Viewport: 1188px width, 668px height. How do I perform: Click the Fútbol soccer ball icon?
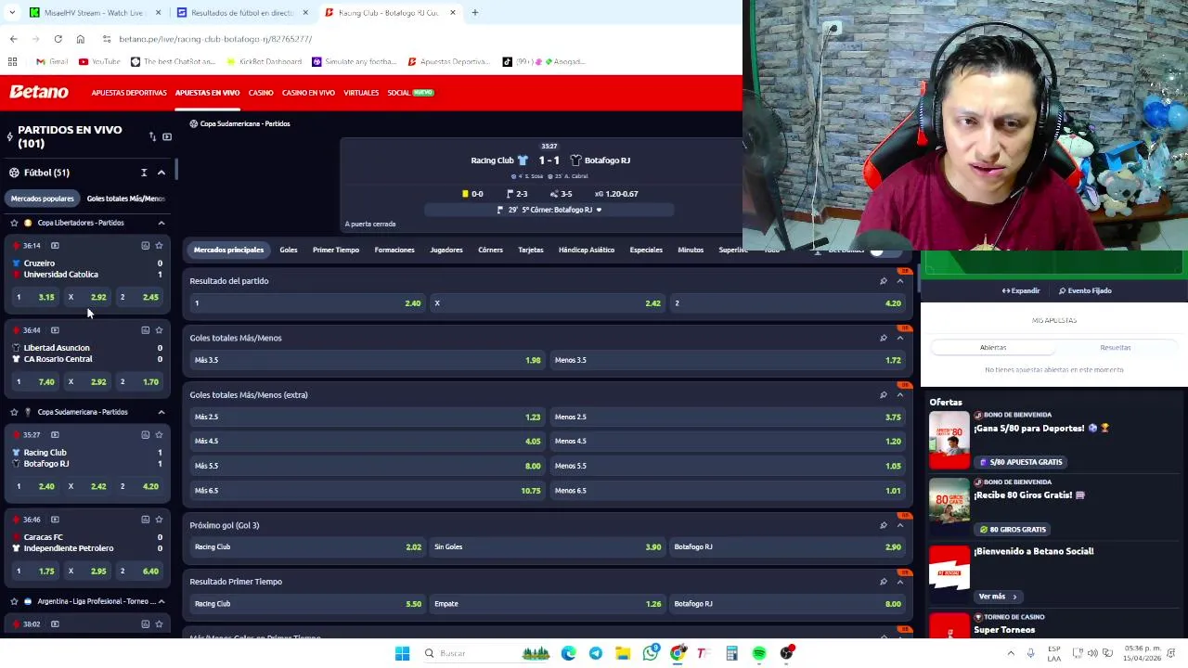click(14, 173)
